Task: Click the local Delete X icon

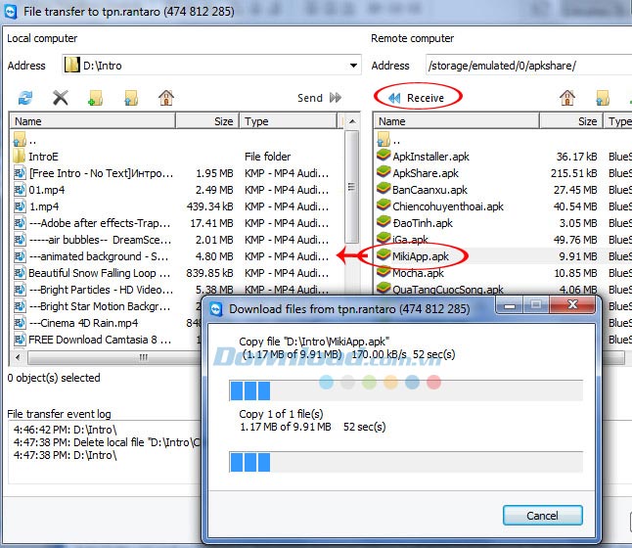Action: click(61, 98)
